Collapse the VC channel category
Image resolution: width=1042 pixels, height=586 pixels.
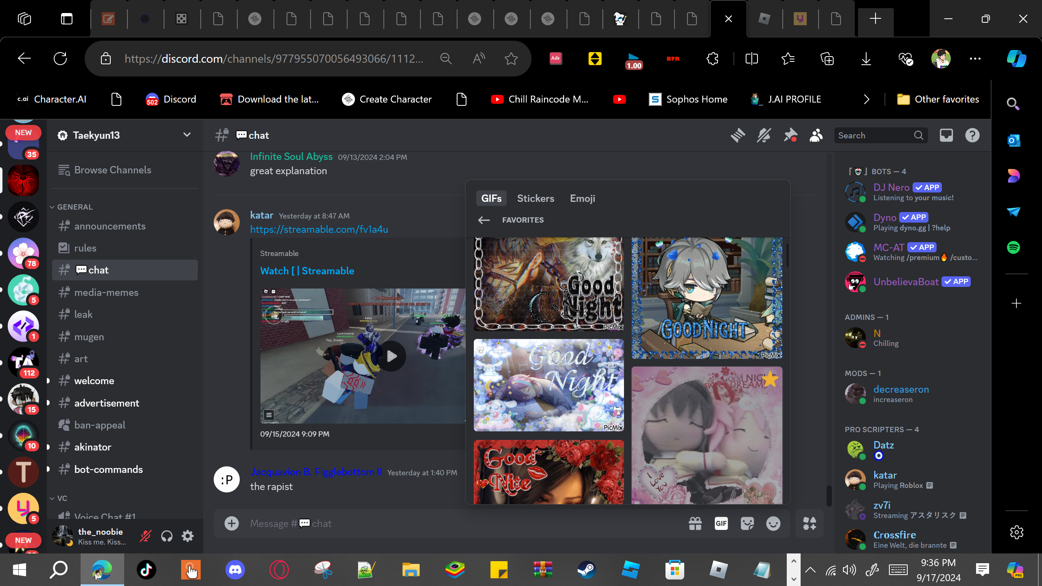(x=62, y=498)
